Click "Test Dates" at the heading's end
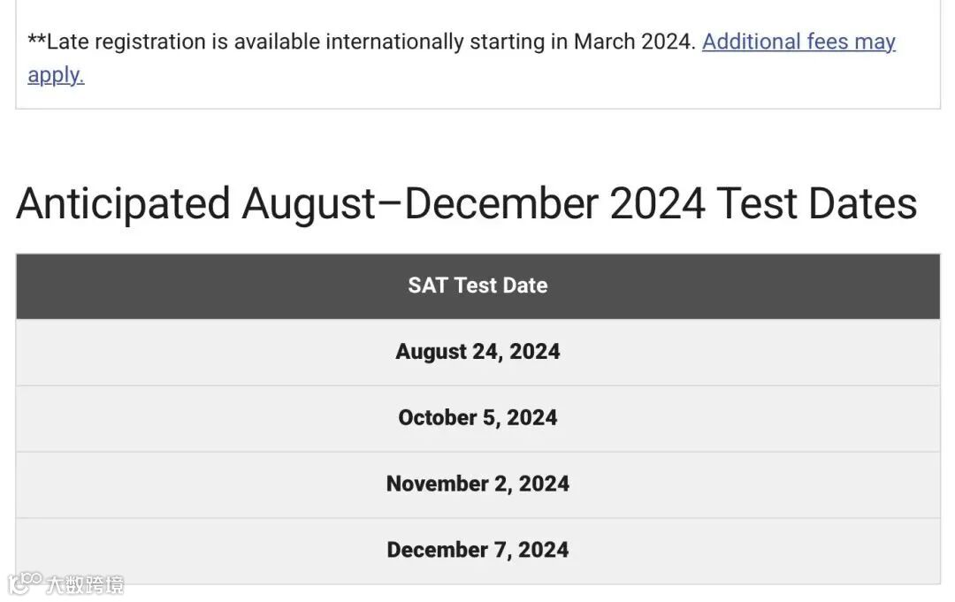955x602 pixels. click(x=816, y=204)
